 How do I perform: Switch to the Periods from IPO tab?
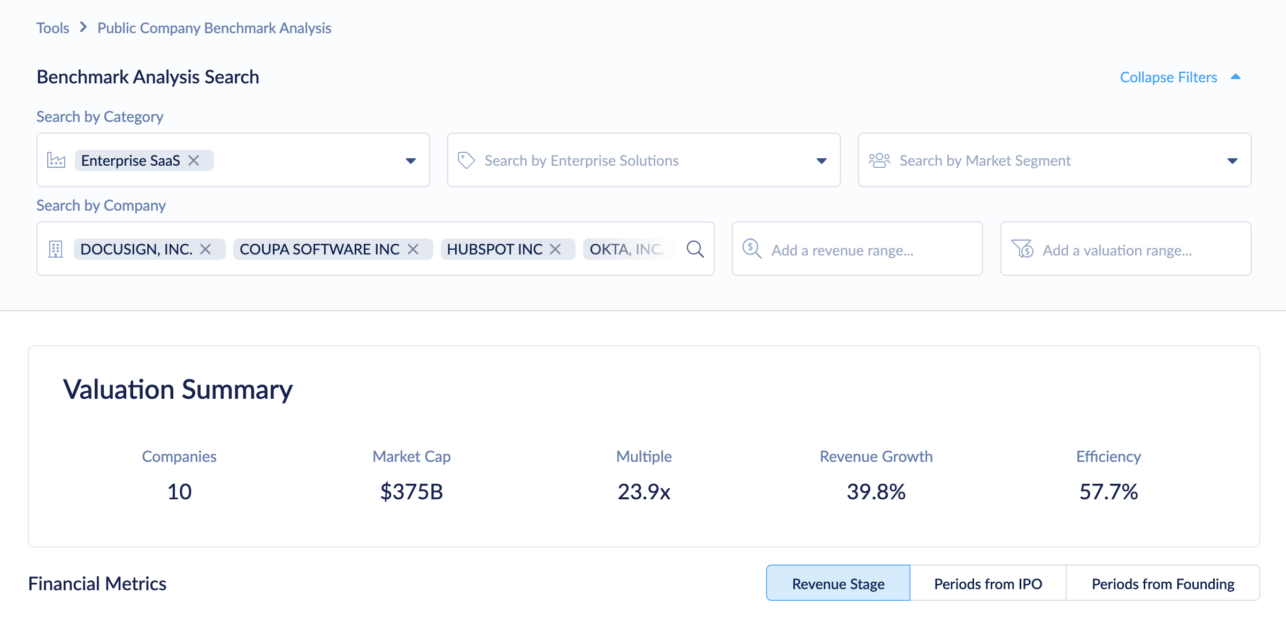(988, 583)
